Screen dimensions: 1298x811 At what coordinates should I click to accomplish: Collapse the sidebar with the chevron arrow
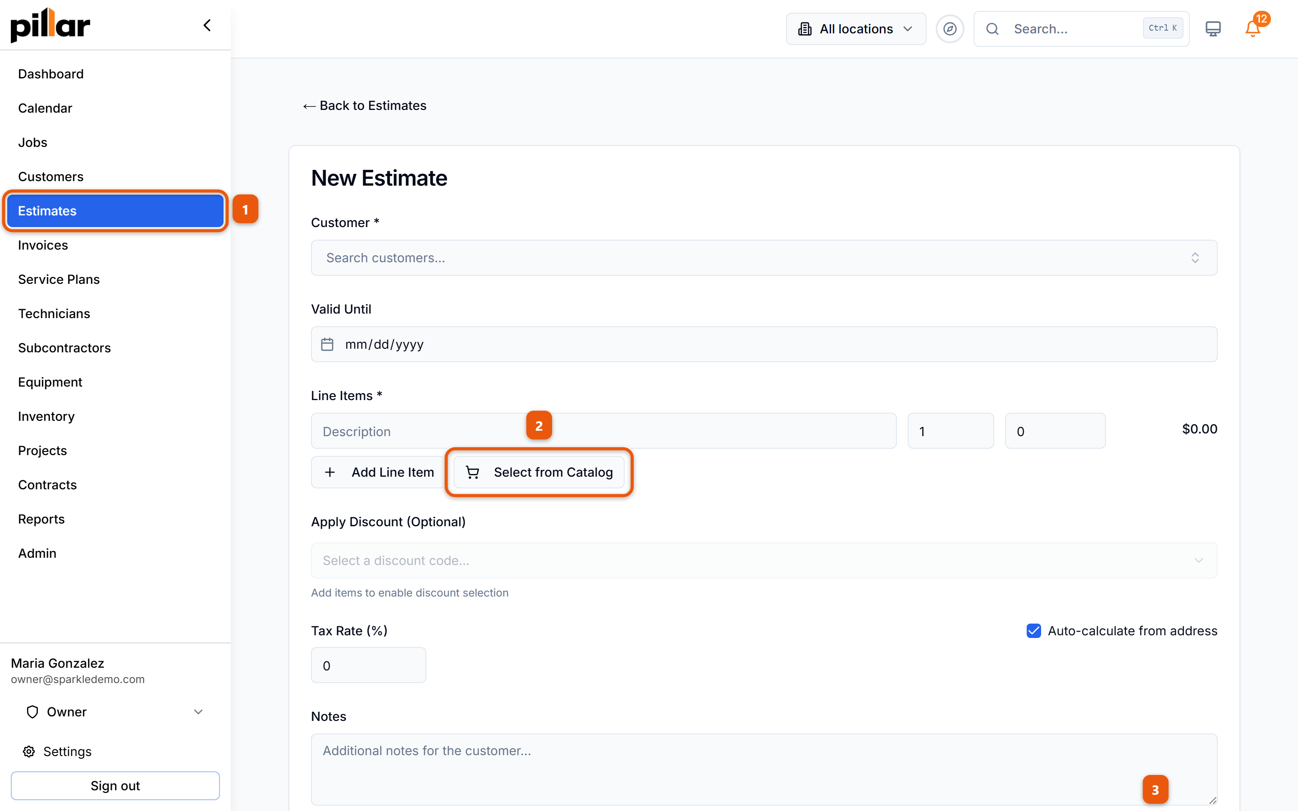207,25
